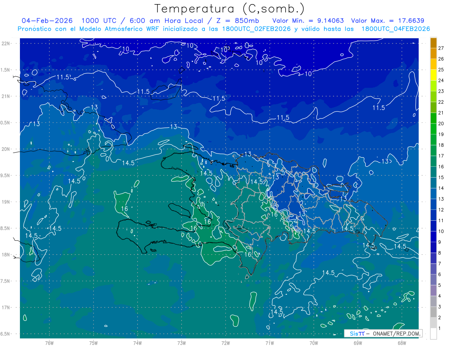The image size is (451, 348).
Task: Pick the purple swatch between 4 and 5
Action: [433, 291]
